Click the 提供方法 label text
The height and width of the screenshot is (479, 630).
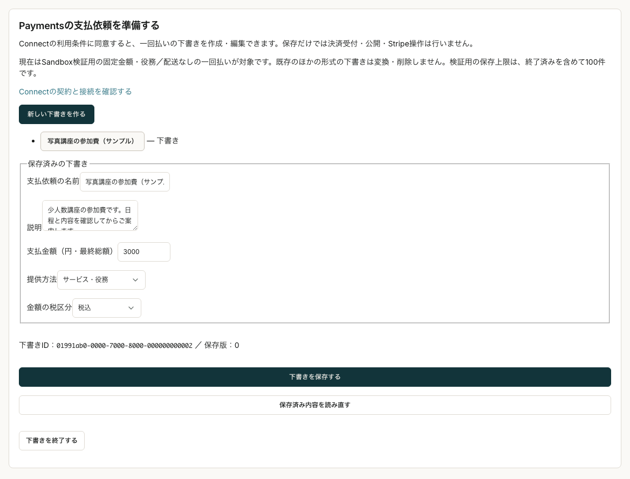(x=42, y=279)
